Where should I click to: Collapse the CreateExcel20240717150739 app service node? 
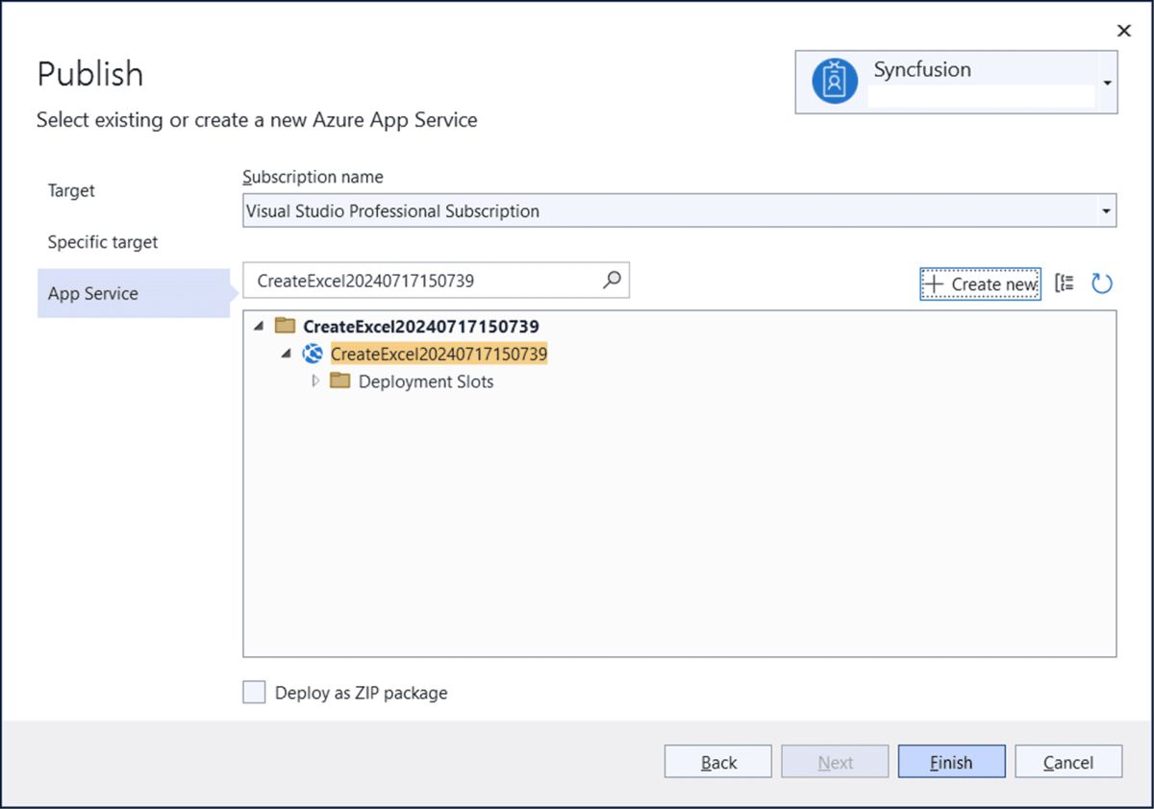(287, 355)
